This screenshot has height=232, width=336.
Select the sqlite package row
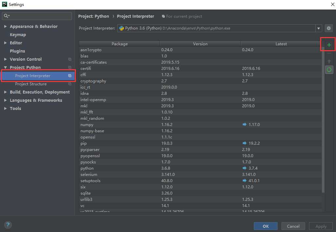point(200,193)
